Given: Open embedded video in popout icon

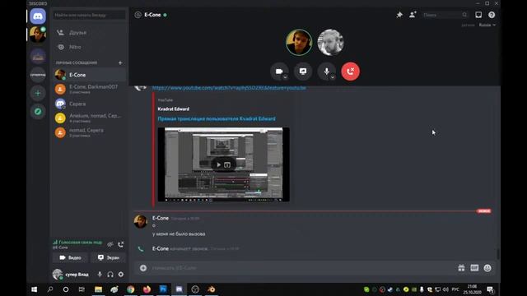Looking at the screenshot, I should (x=227, y=164).
